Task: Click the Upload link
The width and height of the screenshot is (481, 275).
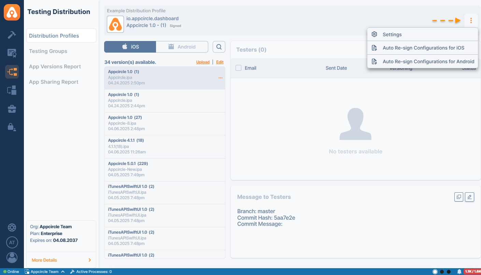Action: (203, 62)
